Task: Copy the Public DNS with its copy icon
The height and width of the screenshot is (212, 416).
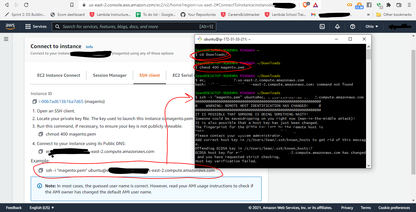Action: (x=41, y=151)
